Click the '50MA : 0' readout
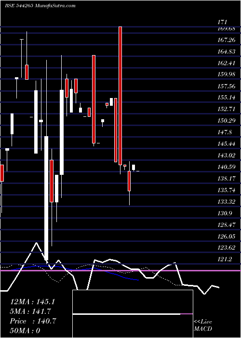 coord(25,331)
